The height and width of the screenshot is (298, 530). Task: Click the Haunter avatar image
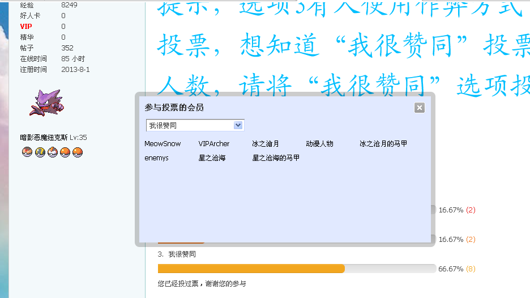point(46,103)
